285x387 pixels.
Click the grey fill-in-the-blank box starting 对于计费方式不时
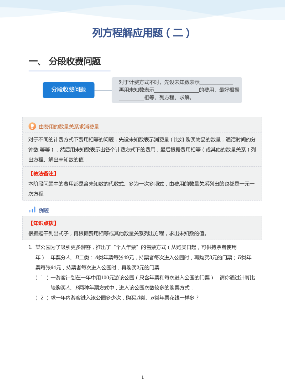point(177,90)
